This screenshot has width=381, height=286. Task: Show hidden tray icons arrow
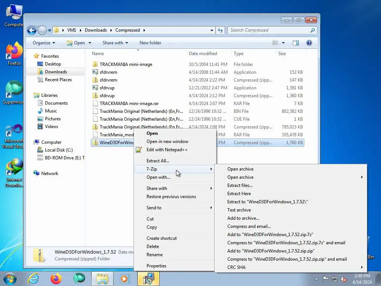[x=316, y=279]
